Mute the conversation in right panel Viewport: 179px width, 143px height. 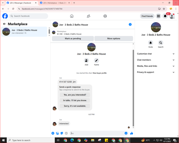click(151, 43)
